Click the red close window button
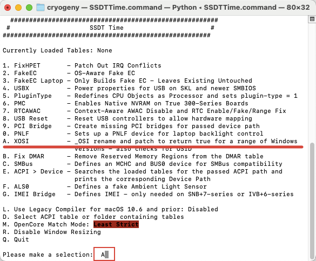The width and height of the screenshot is (316, 261). [8, 8]
